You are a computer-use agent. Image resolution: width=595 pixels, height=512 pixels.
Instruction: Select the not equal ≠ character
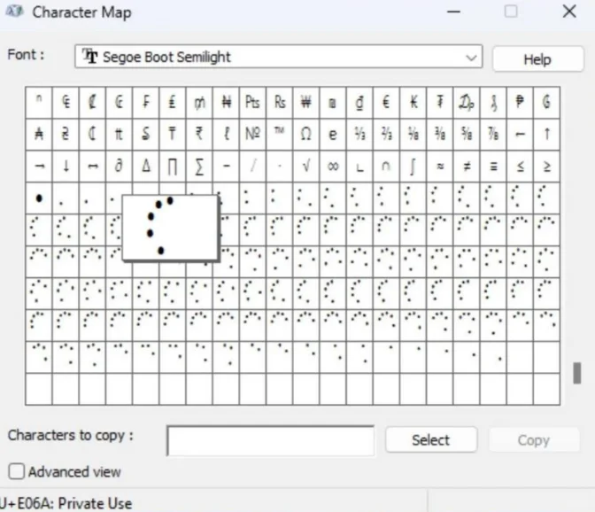click(x=467, y=167)
